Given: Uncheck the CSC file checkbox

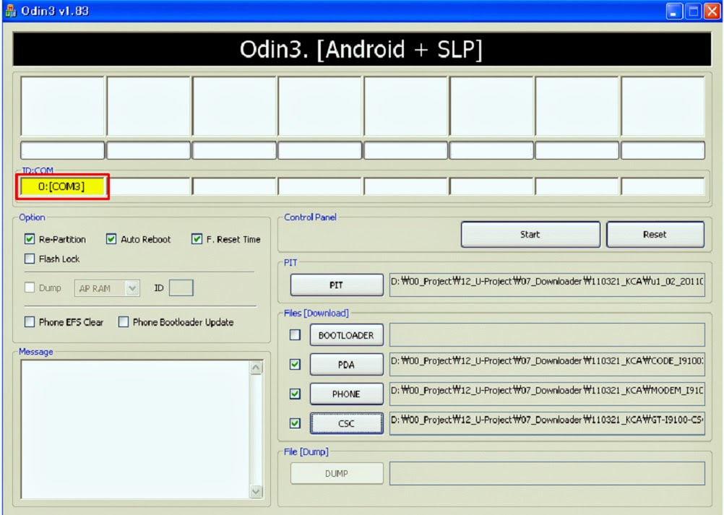Looking at the screenshot, I should [295, 423].
